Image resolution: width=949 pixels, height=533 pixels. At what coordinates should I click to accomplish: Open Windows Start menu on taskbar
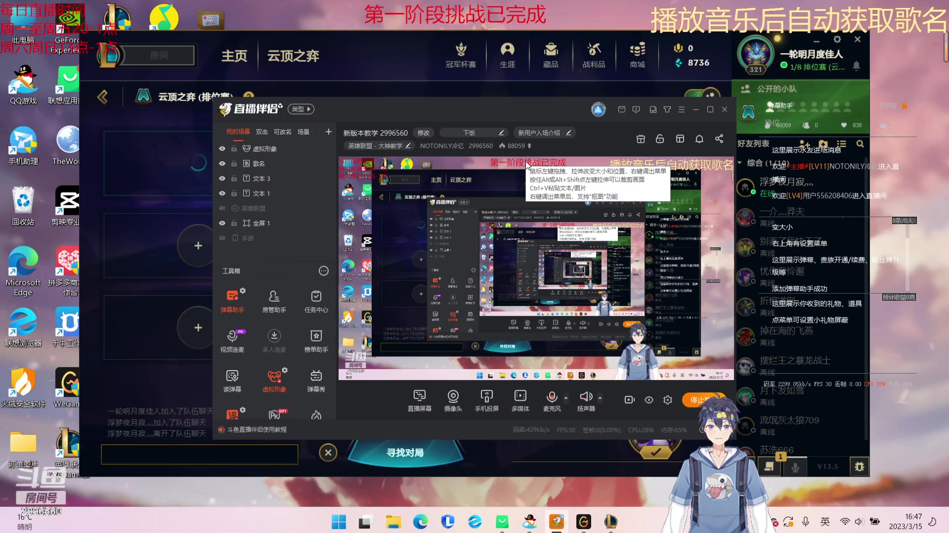pyautogui.click(x=339, y=522)
